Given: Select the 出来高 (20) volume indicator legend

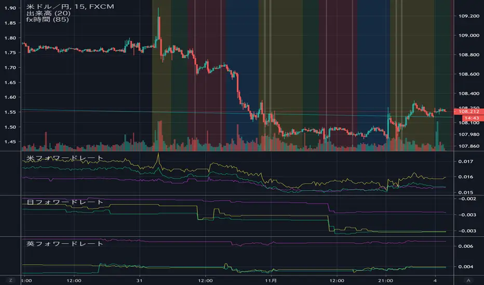Looking at the screenshot, I should (48, 13).
